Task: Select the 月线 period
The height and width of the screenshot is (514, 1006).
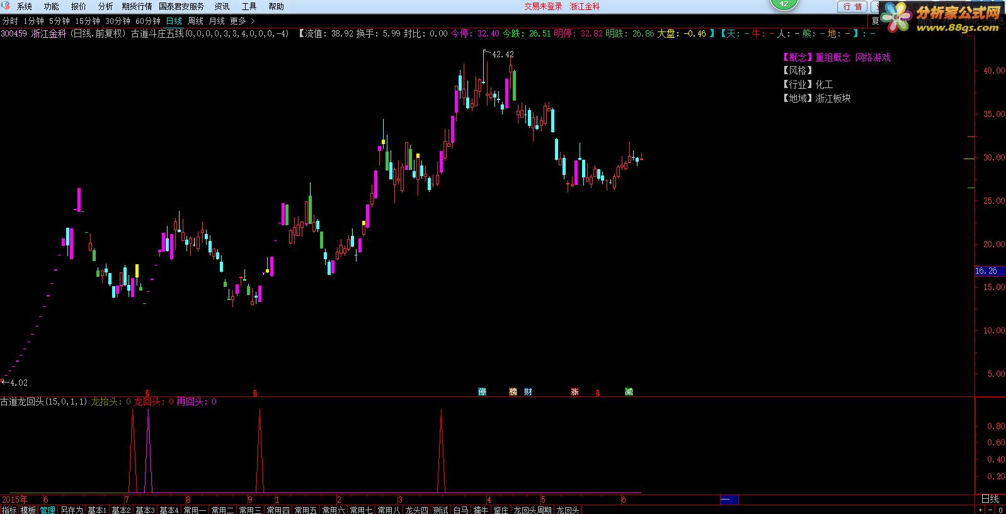Action: (217, 21)
